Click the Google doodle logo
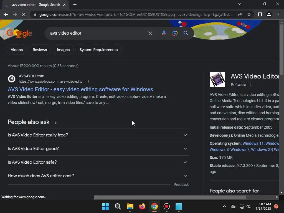This screenshot has width=284, height=213. point(19,33)
